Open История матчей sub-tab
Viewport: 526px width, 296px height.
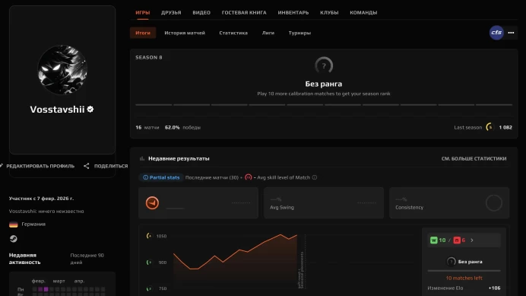[185, 33]
